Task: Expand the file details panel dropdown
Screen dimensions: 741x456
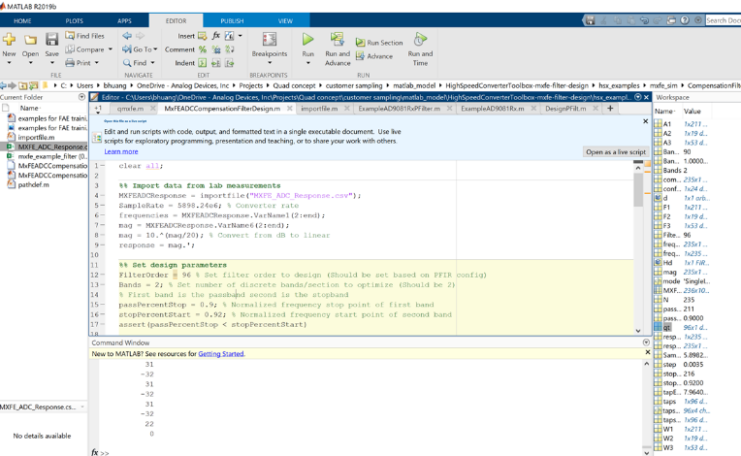Action: click(x=82, y=407)
